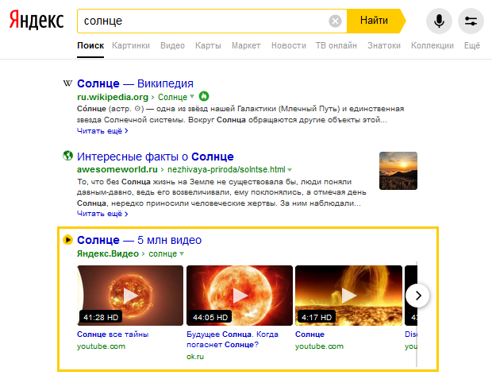Click the Яндекс.Видео green link
The width and height of the screenshot is (492, 375).
(x=108, y=253)
